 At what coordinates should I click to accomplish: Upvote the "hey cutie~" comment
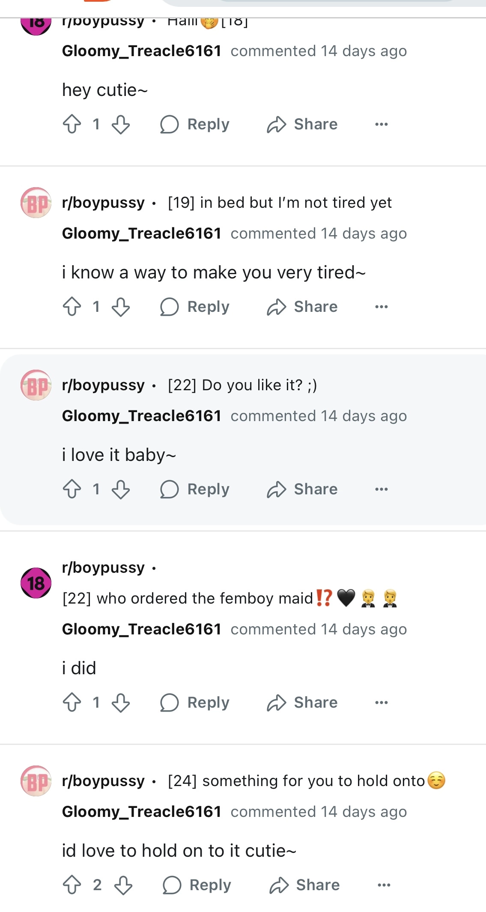tap(72, 124)
